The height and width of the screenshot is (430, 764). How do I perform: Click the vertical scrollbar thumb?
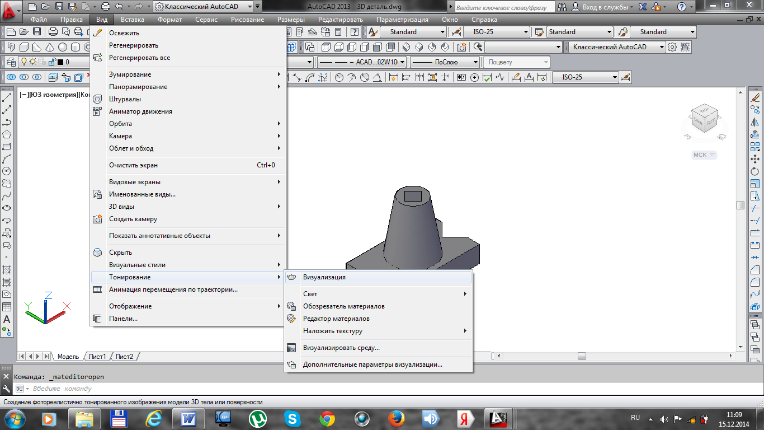(741, 205)
